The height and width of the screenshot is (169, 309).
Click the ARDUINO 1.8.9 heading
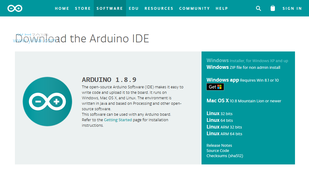click(x=109, y=80)
